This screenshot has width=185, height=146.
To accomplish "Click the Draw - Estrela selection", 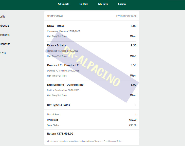I will point(56,45).
